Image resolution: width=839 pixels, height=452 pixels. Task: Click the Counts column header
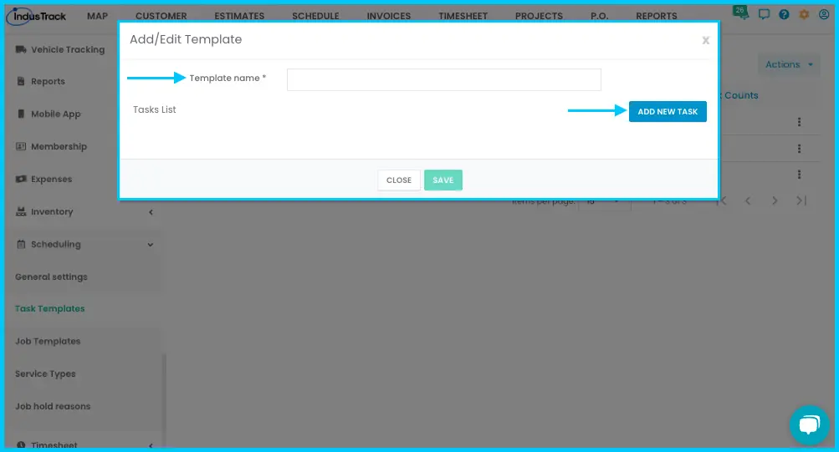point(741,95)
